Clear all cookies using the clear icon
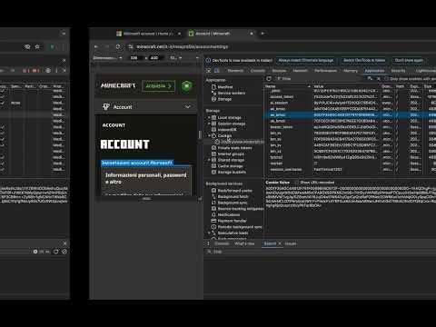Viewport: 436px width, 327px height. click(370, 79)
